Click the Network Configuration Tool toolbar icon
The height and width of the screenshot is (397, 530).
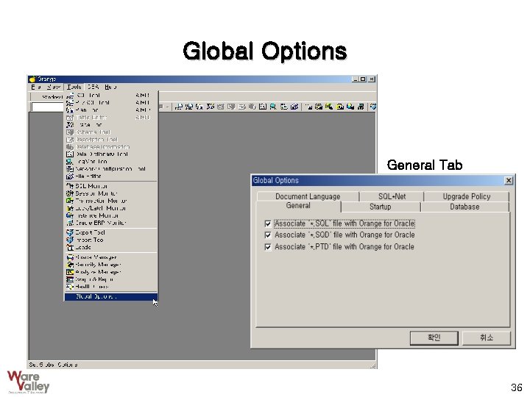coord(284,107)
